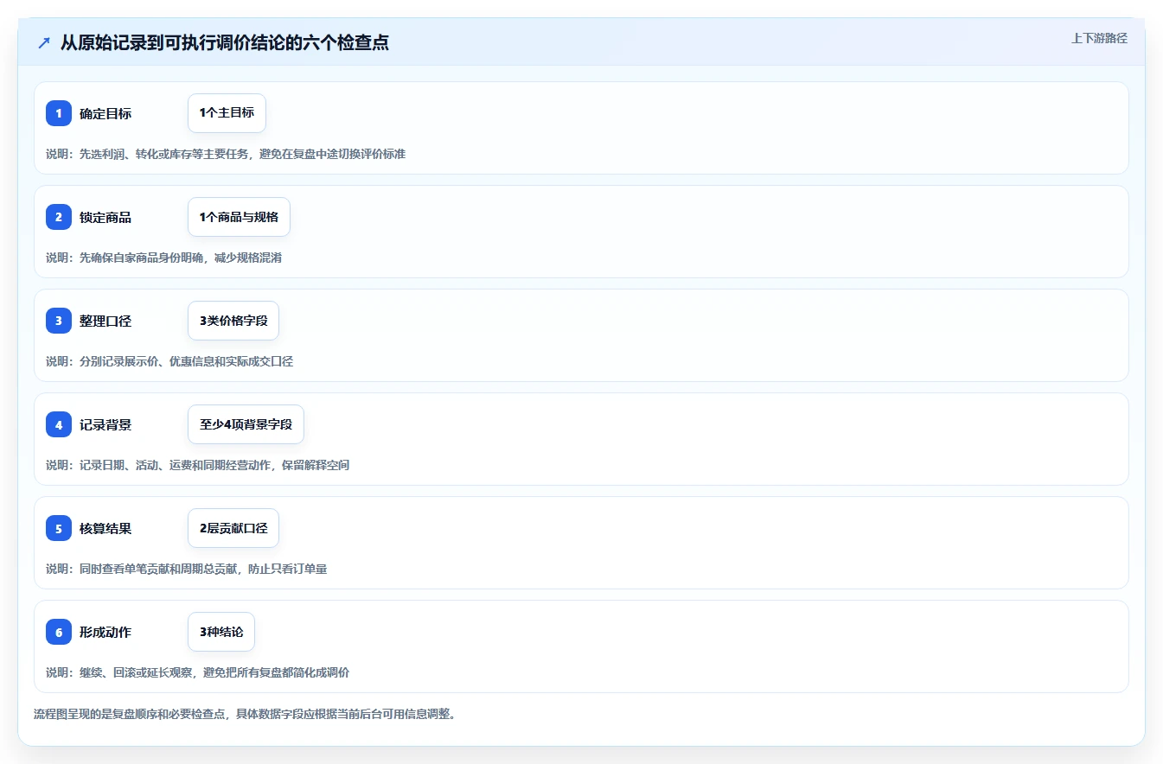The width and height of the screenshot is (1163, 764).
Task: Click the footer note 流程图呈现的是复盘顺序
Action: point(245,714)
